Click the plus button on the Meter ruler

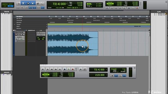47,26
